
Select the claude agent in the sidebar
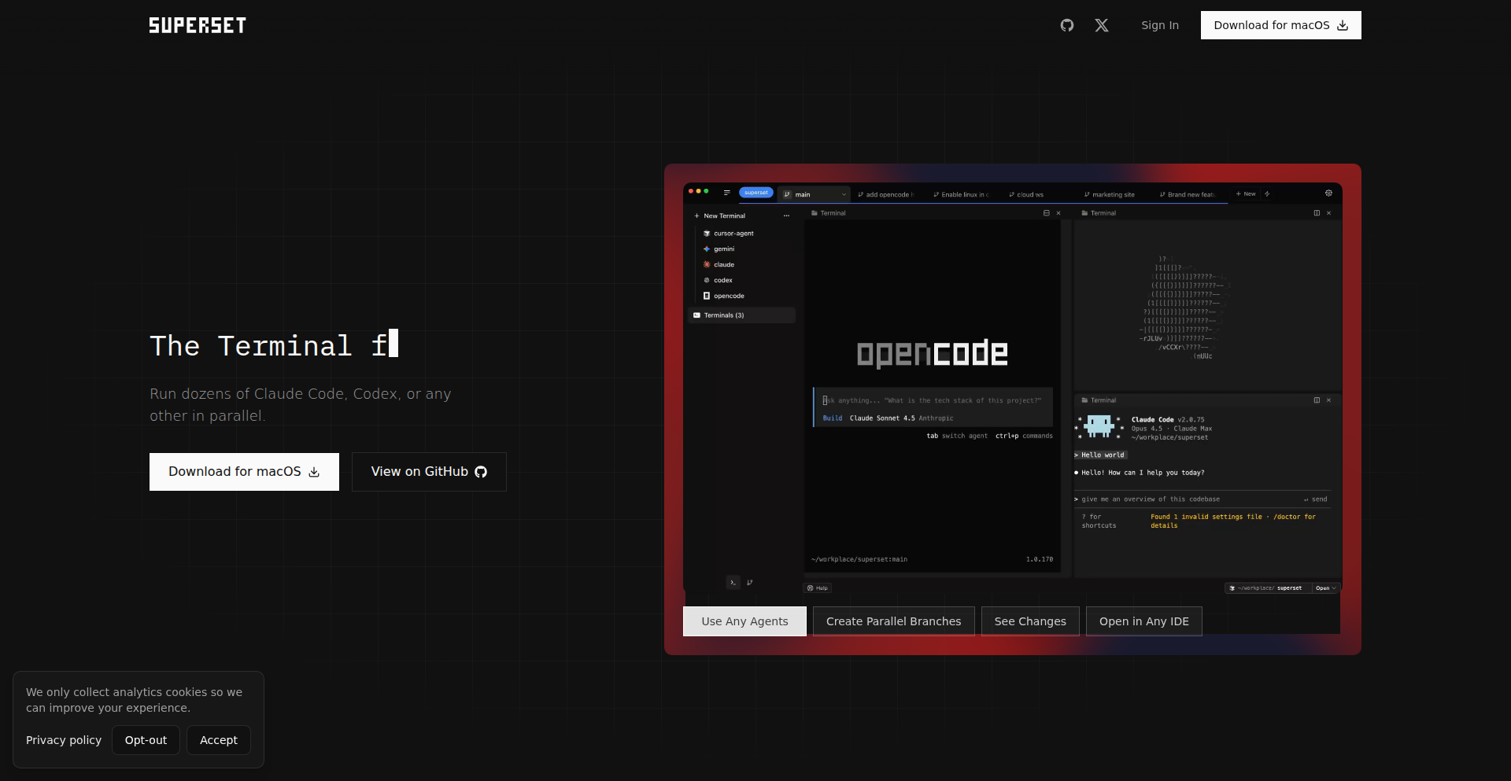(x=723, y=265)
